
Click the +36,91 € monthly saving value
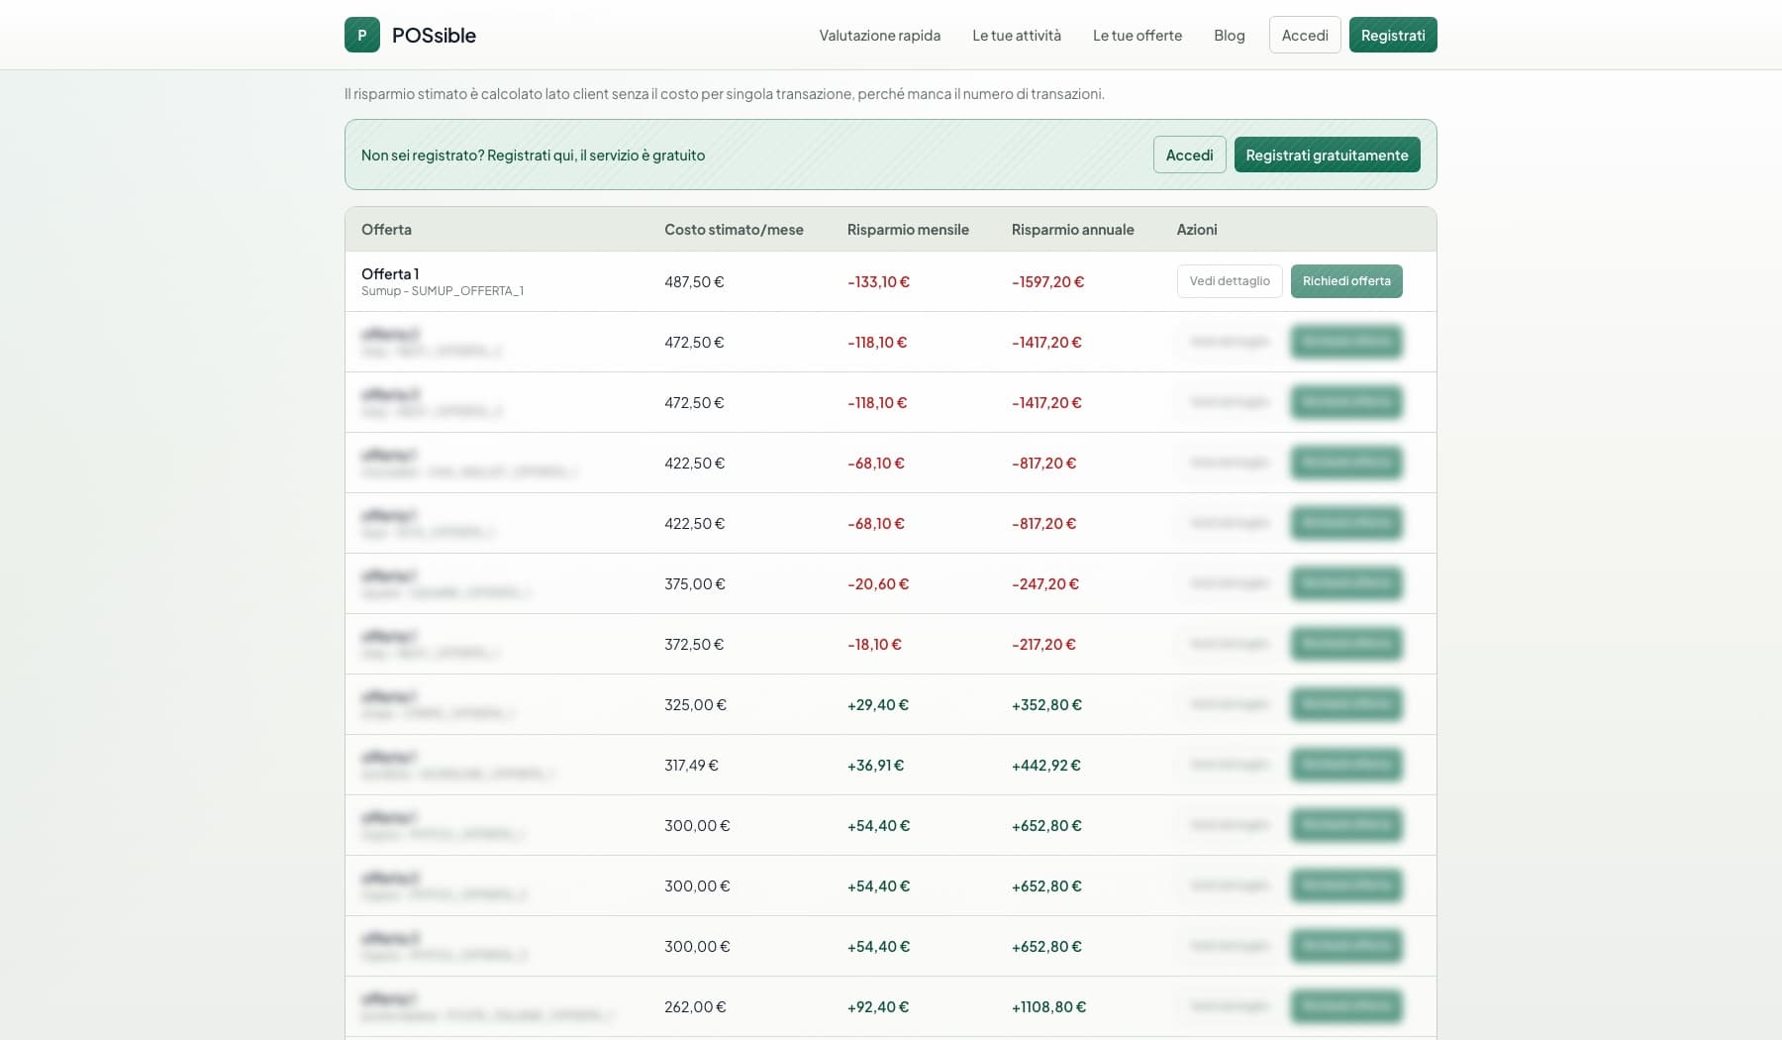(x=875, y=766)
